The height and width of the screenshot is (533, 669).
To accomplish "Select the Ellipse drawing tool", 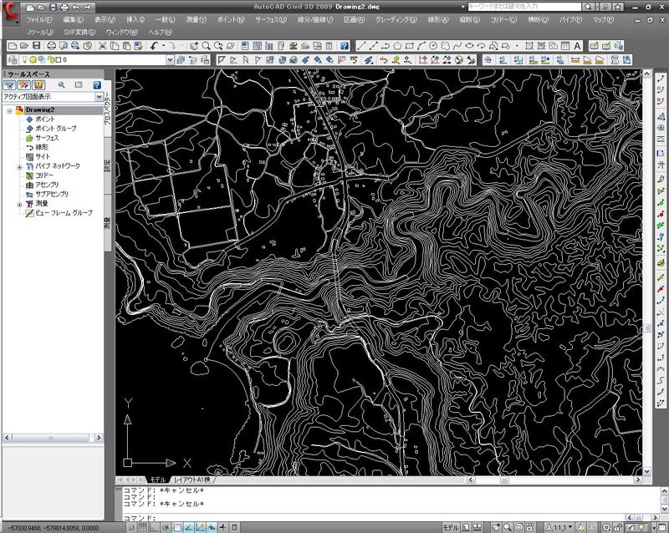I will [469, 46].
